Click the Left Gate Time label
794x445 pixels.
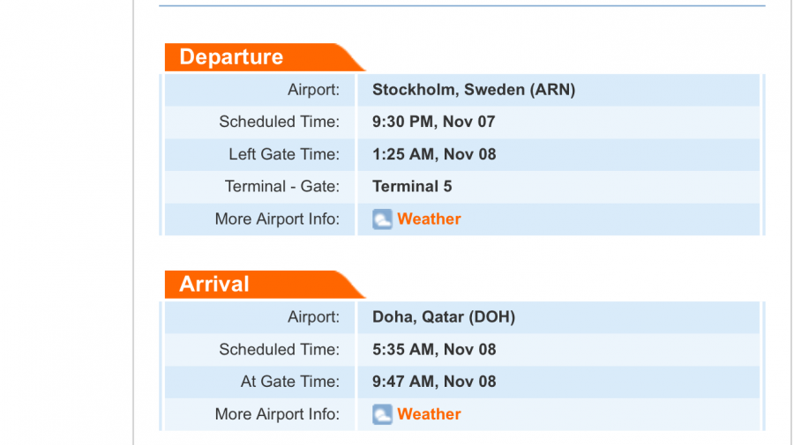pos(283,154)
